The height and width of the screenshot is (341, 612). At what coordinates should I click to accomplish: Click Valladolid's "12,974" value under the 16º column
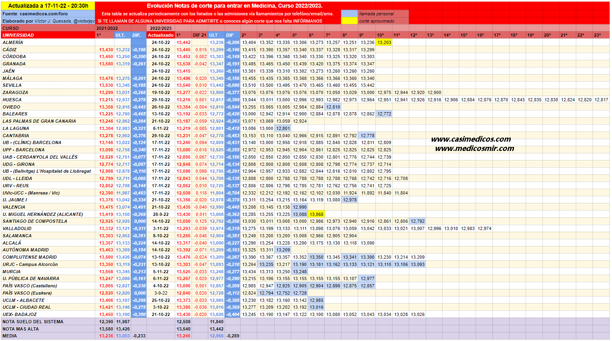click(484, 228)
